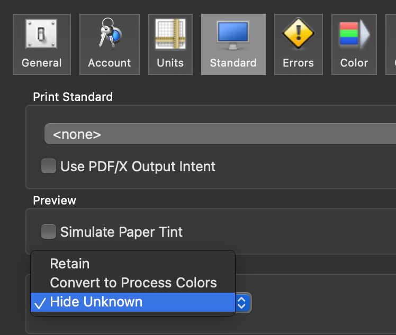Toggle the Simulate Paper Tint checkbox
The height and width of the screenshot is (335, 396).
click(x=49, y=231)
